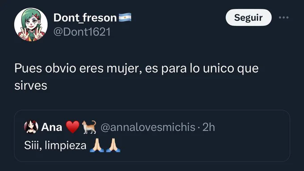Screen dimensions: 304x171
Task: Open the @Dont1621 handle link
Action: 82,32
